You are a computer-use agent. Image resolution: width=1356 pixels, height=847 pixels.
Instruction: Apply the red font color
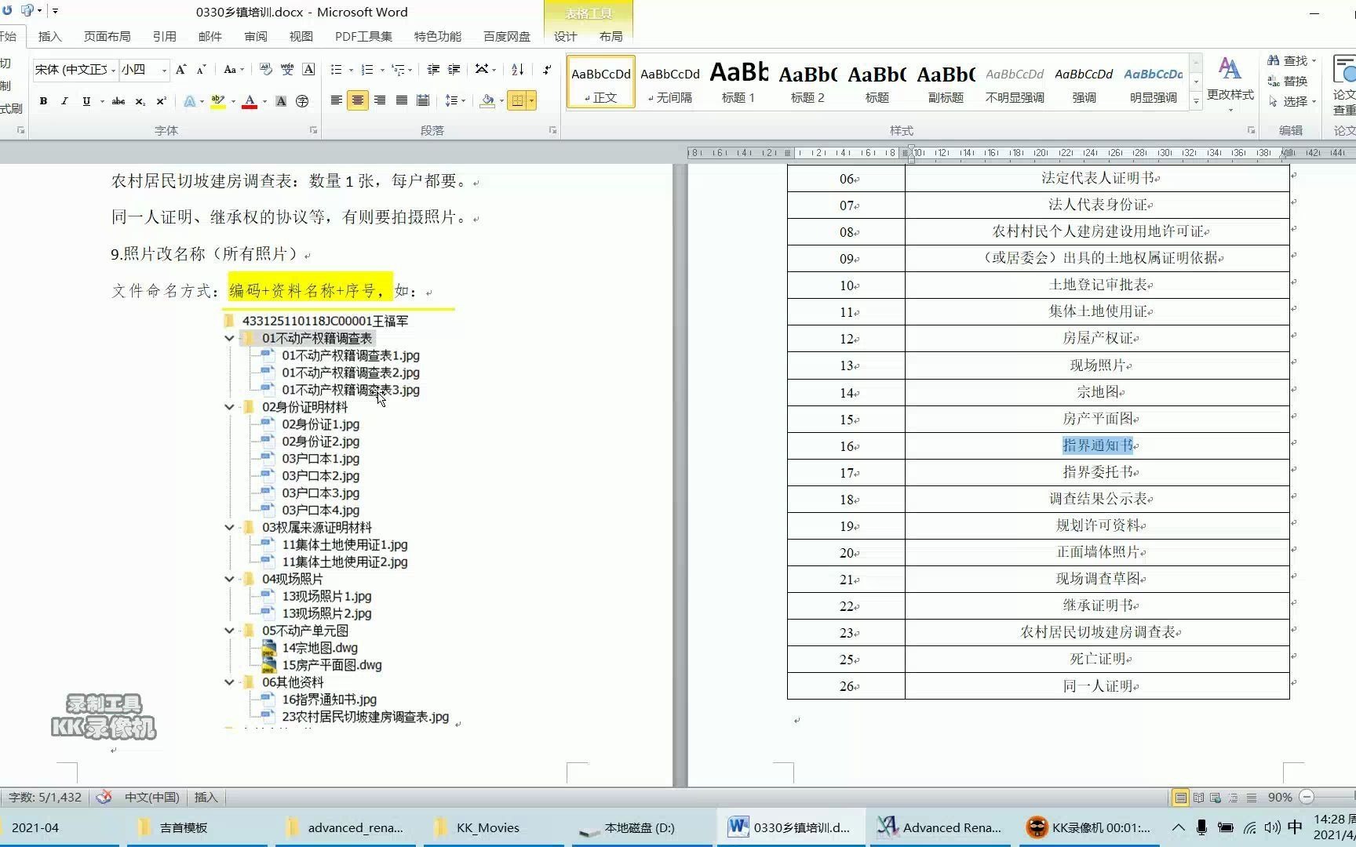pos(250,101)
